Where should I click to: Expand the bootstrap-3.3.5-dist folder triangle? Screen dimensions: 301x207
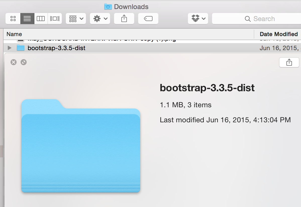(9, 48)
